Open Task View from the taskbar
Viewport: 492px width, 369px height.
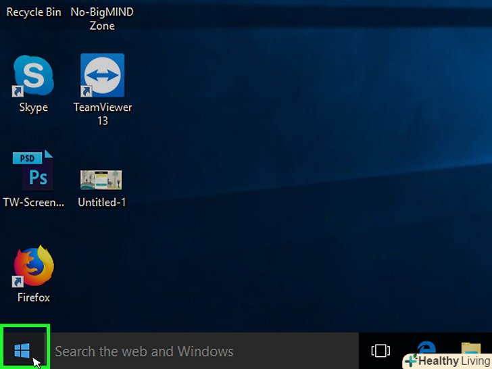(x=380, y=351)
